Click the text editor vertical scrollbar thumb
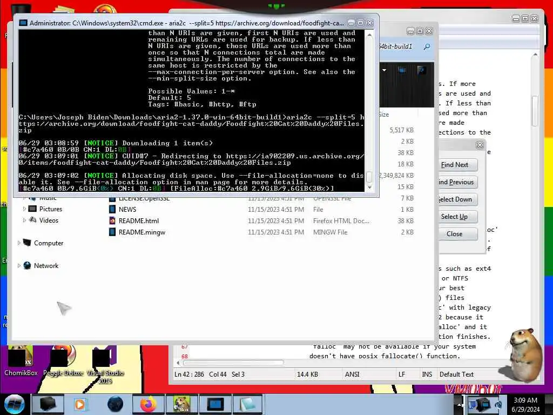This screenshot has width=553, height=415. pyautogui.click(x=535, y=111)
